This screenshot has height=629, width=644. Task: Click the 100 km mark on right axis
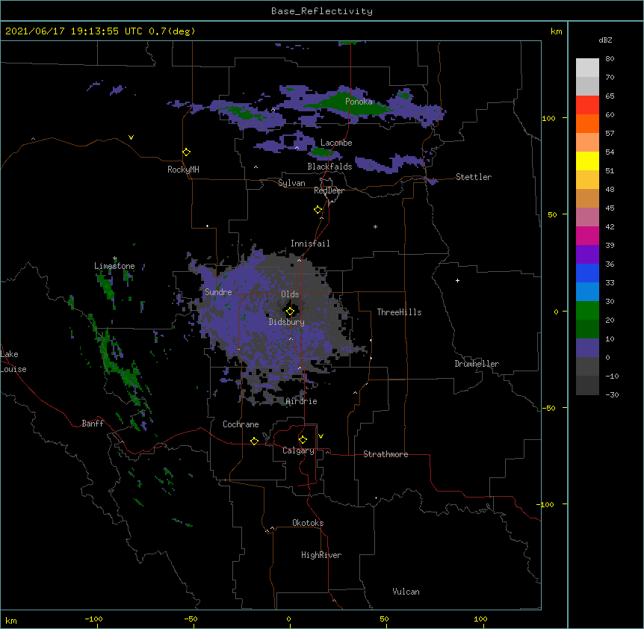(548, 118)
